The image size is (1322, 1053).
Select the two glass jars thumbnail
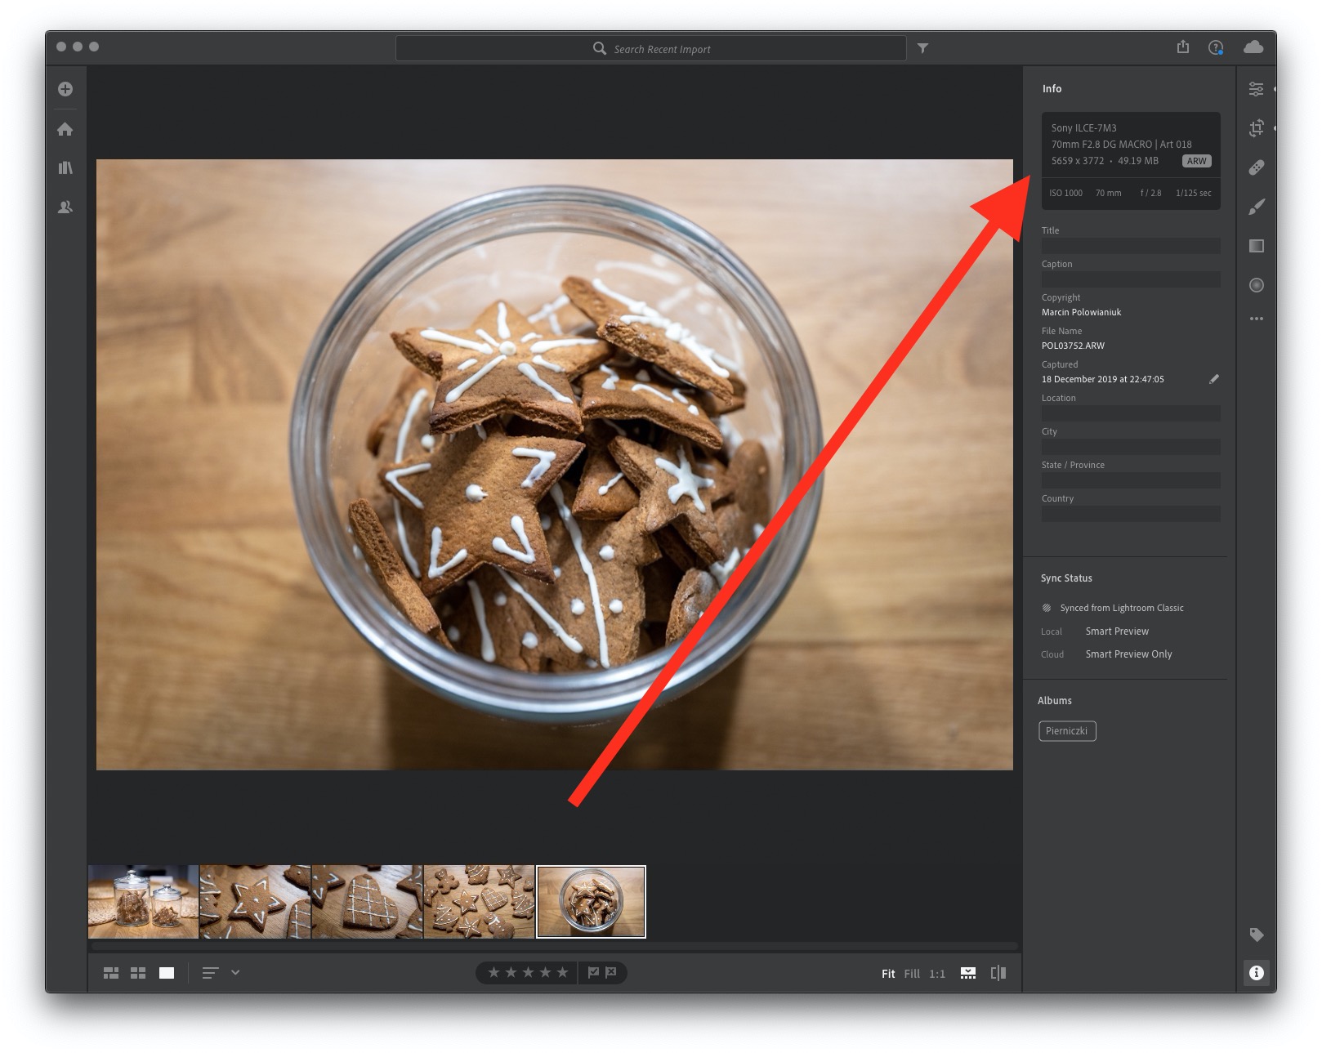(143, 902)
